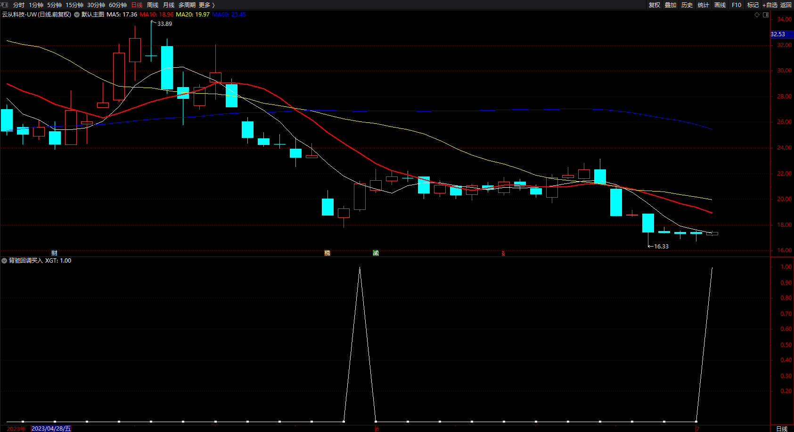Add stock via +自选 button
Screen dimensions: 794x432
pyautogui.click(x=769, y=5)
